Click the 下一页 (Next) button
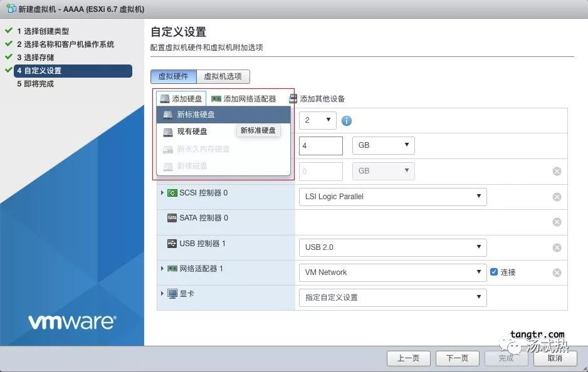Viewport: 588px width, 372px height. 457,358
